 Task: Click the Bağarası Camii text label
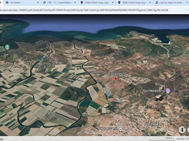(x=108, y=129)
